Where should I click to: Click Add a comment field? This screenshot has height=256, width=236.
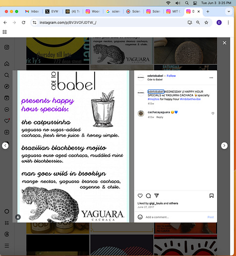tap(175, 217)
